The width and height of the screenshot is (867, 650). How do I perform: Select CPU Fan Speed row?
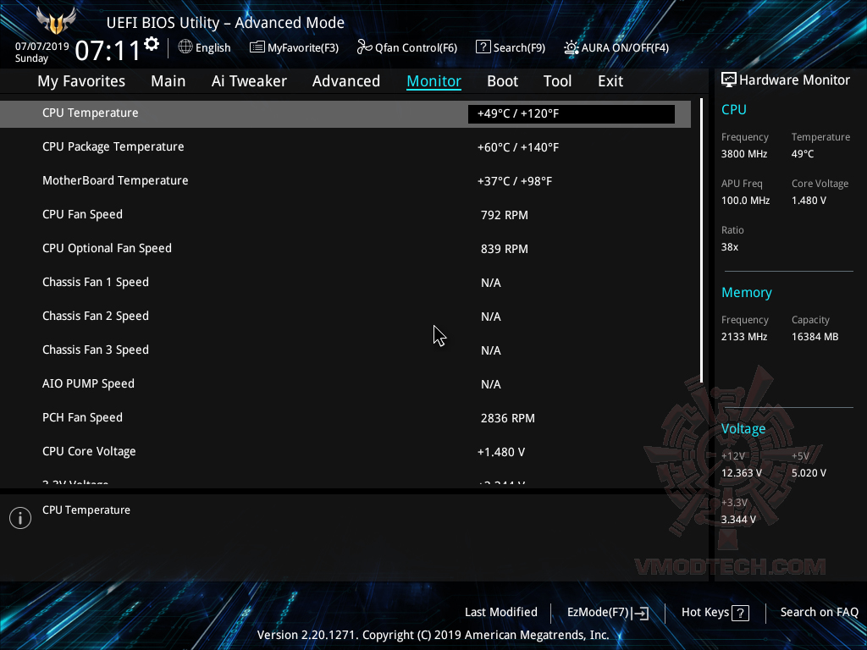tap(345, 214)
